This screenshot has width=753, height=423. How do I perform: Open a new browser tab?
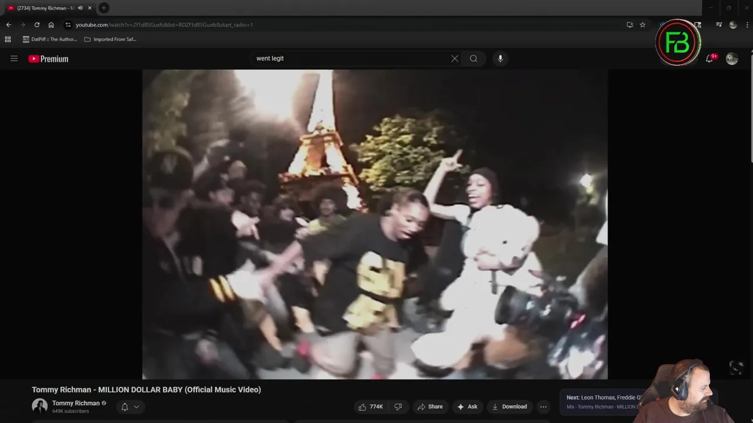click(104, 8)
